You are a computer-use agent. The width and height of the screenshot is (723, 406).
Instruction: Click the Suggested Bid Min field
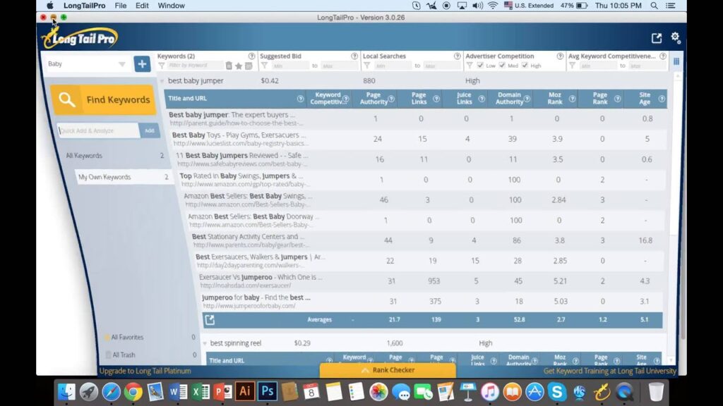290,66
